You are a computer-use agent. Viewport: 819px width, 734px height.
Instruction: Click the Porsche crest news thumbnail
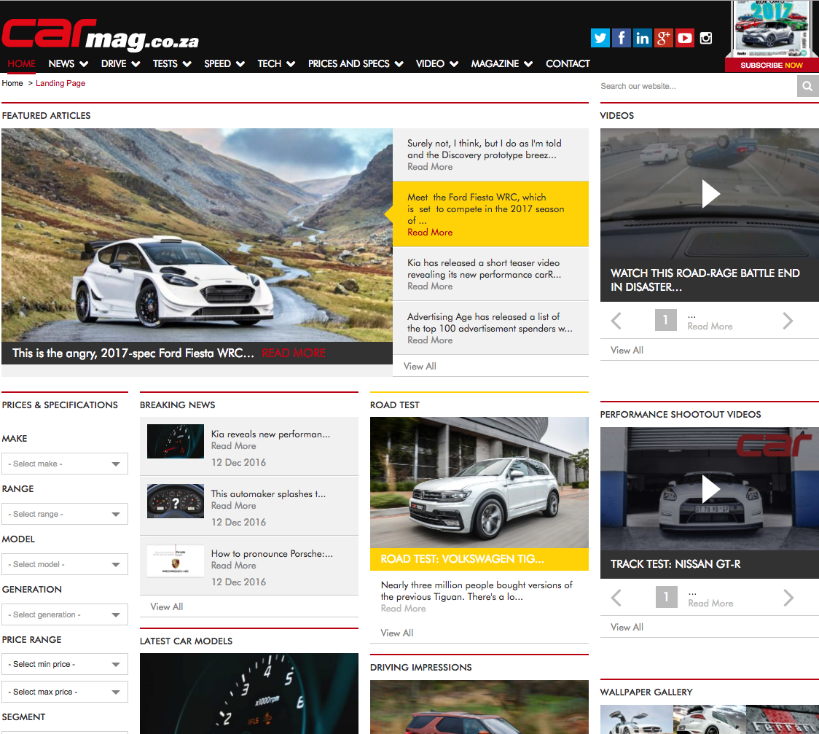click(x=176, y=560)
